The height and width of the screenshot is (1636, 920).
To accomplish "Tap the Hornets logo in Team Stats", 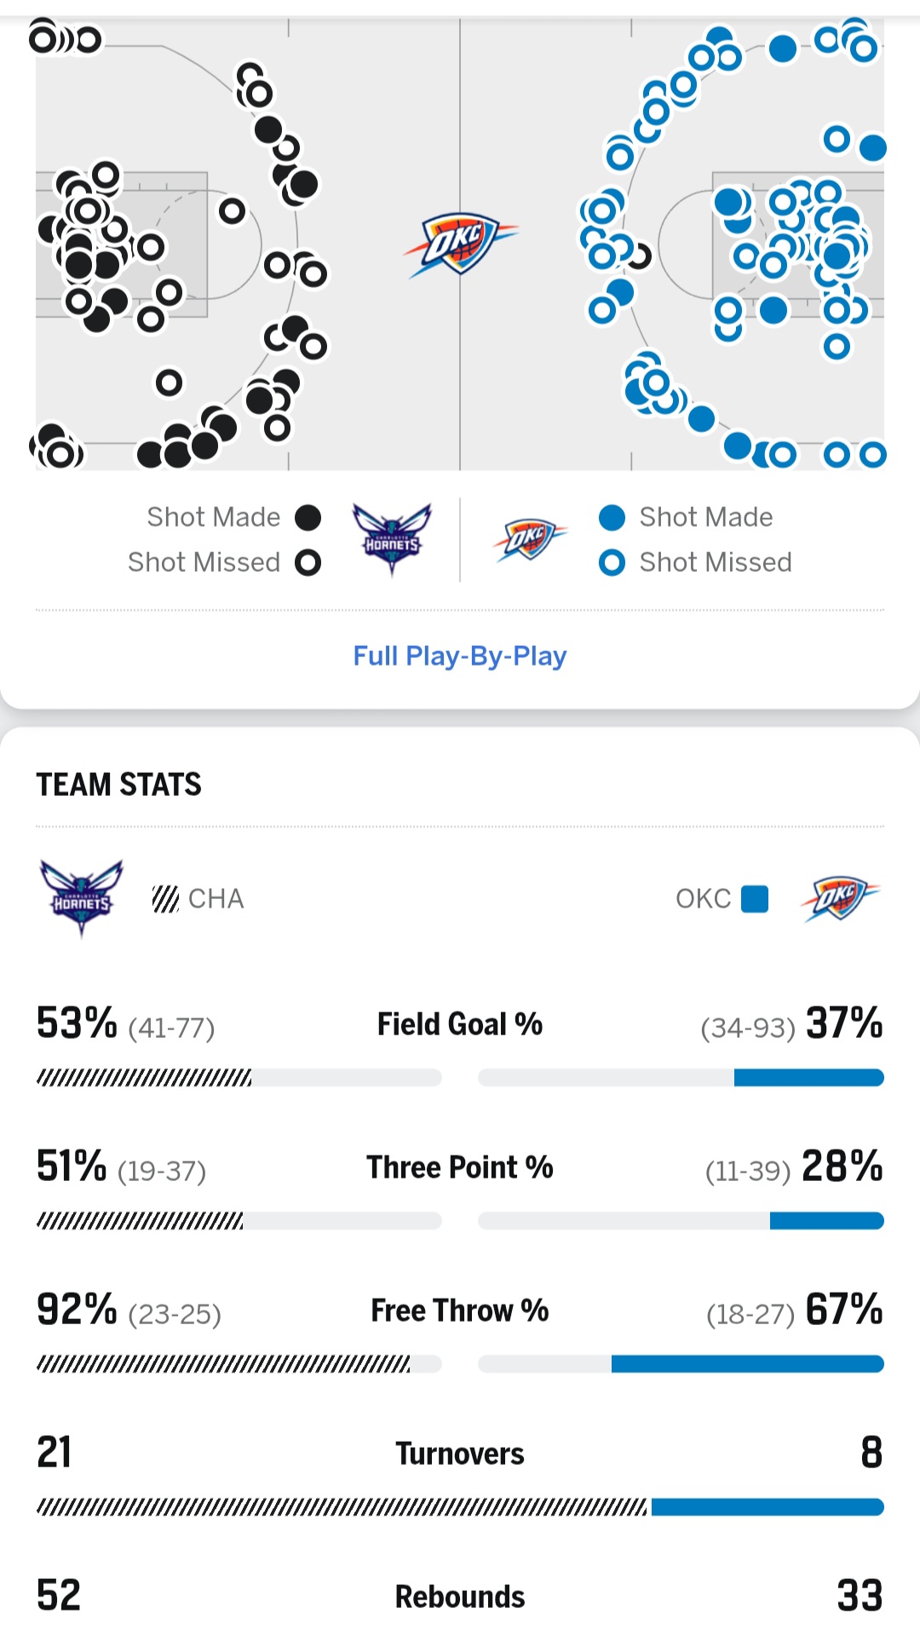I will click(x=82, y=898).
